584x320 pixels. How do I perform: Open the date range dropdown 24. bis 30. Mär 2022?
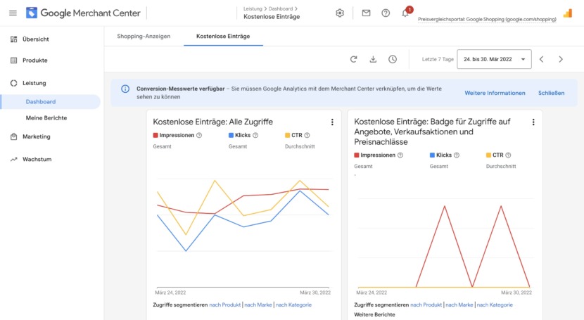click(494, 59)
